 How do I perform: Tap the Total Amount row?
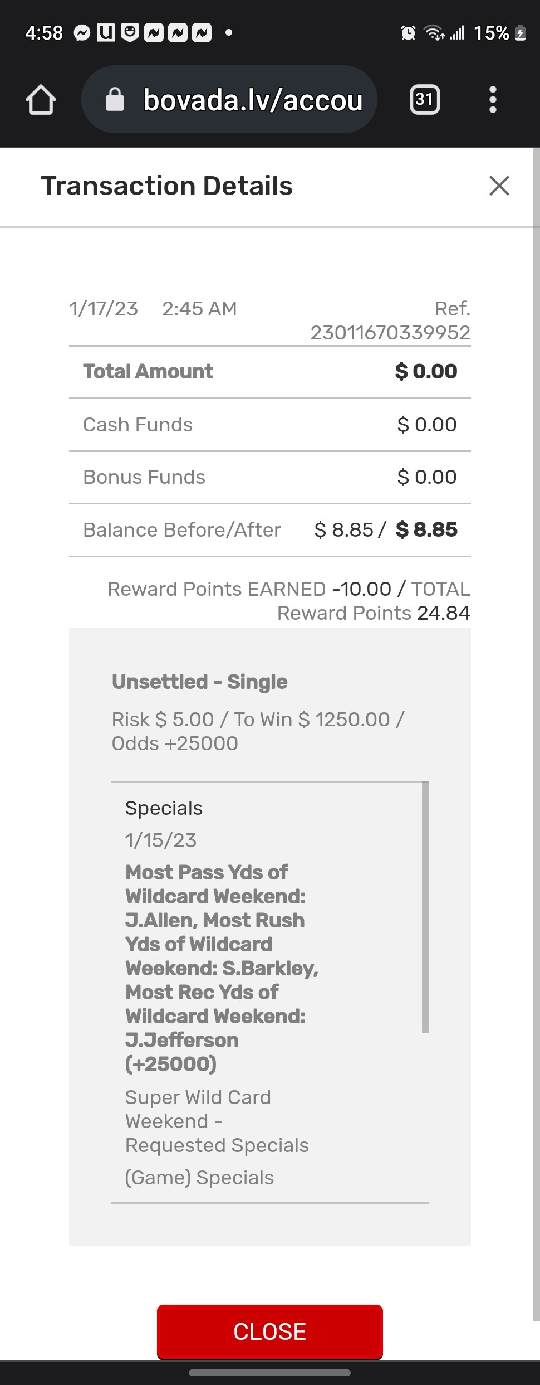(270, 372)
